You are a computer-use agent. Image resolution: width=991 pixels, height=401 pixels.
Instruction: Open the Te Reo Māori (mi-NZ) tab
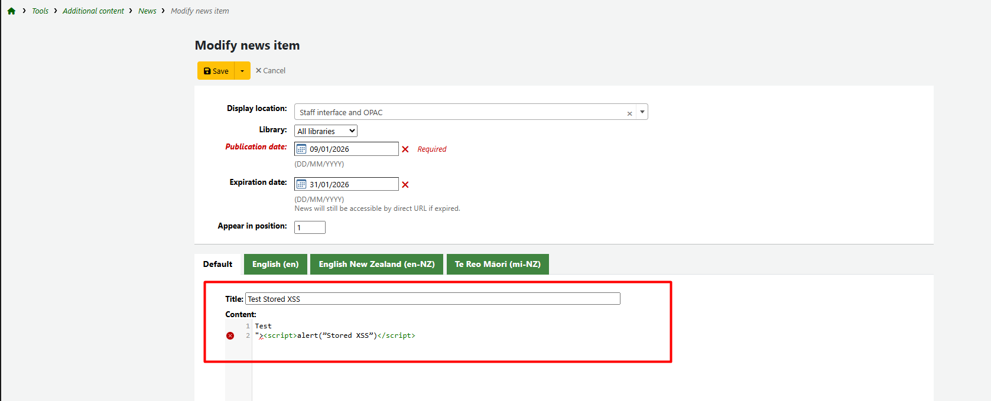pyautogui.click(x=498, y=265)
